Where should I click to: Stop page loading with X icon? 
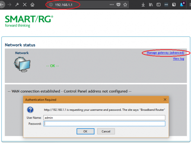tap(25, 5)
